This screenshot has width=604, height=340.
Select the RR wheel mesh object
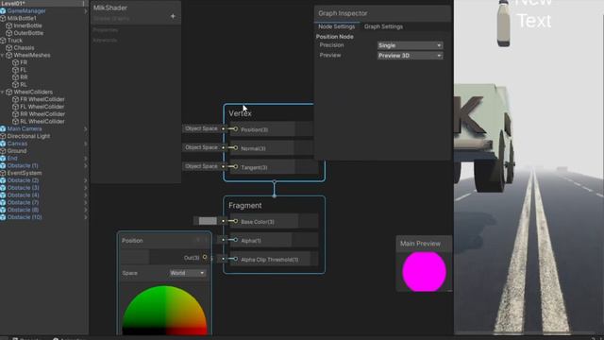24,77
